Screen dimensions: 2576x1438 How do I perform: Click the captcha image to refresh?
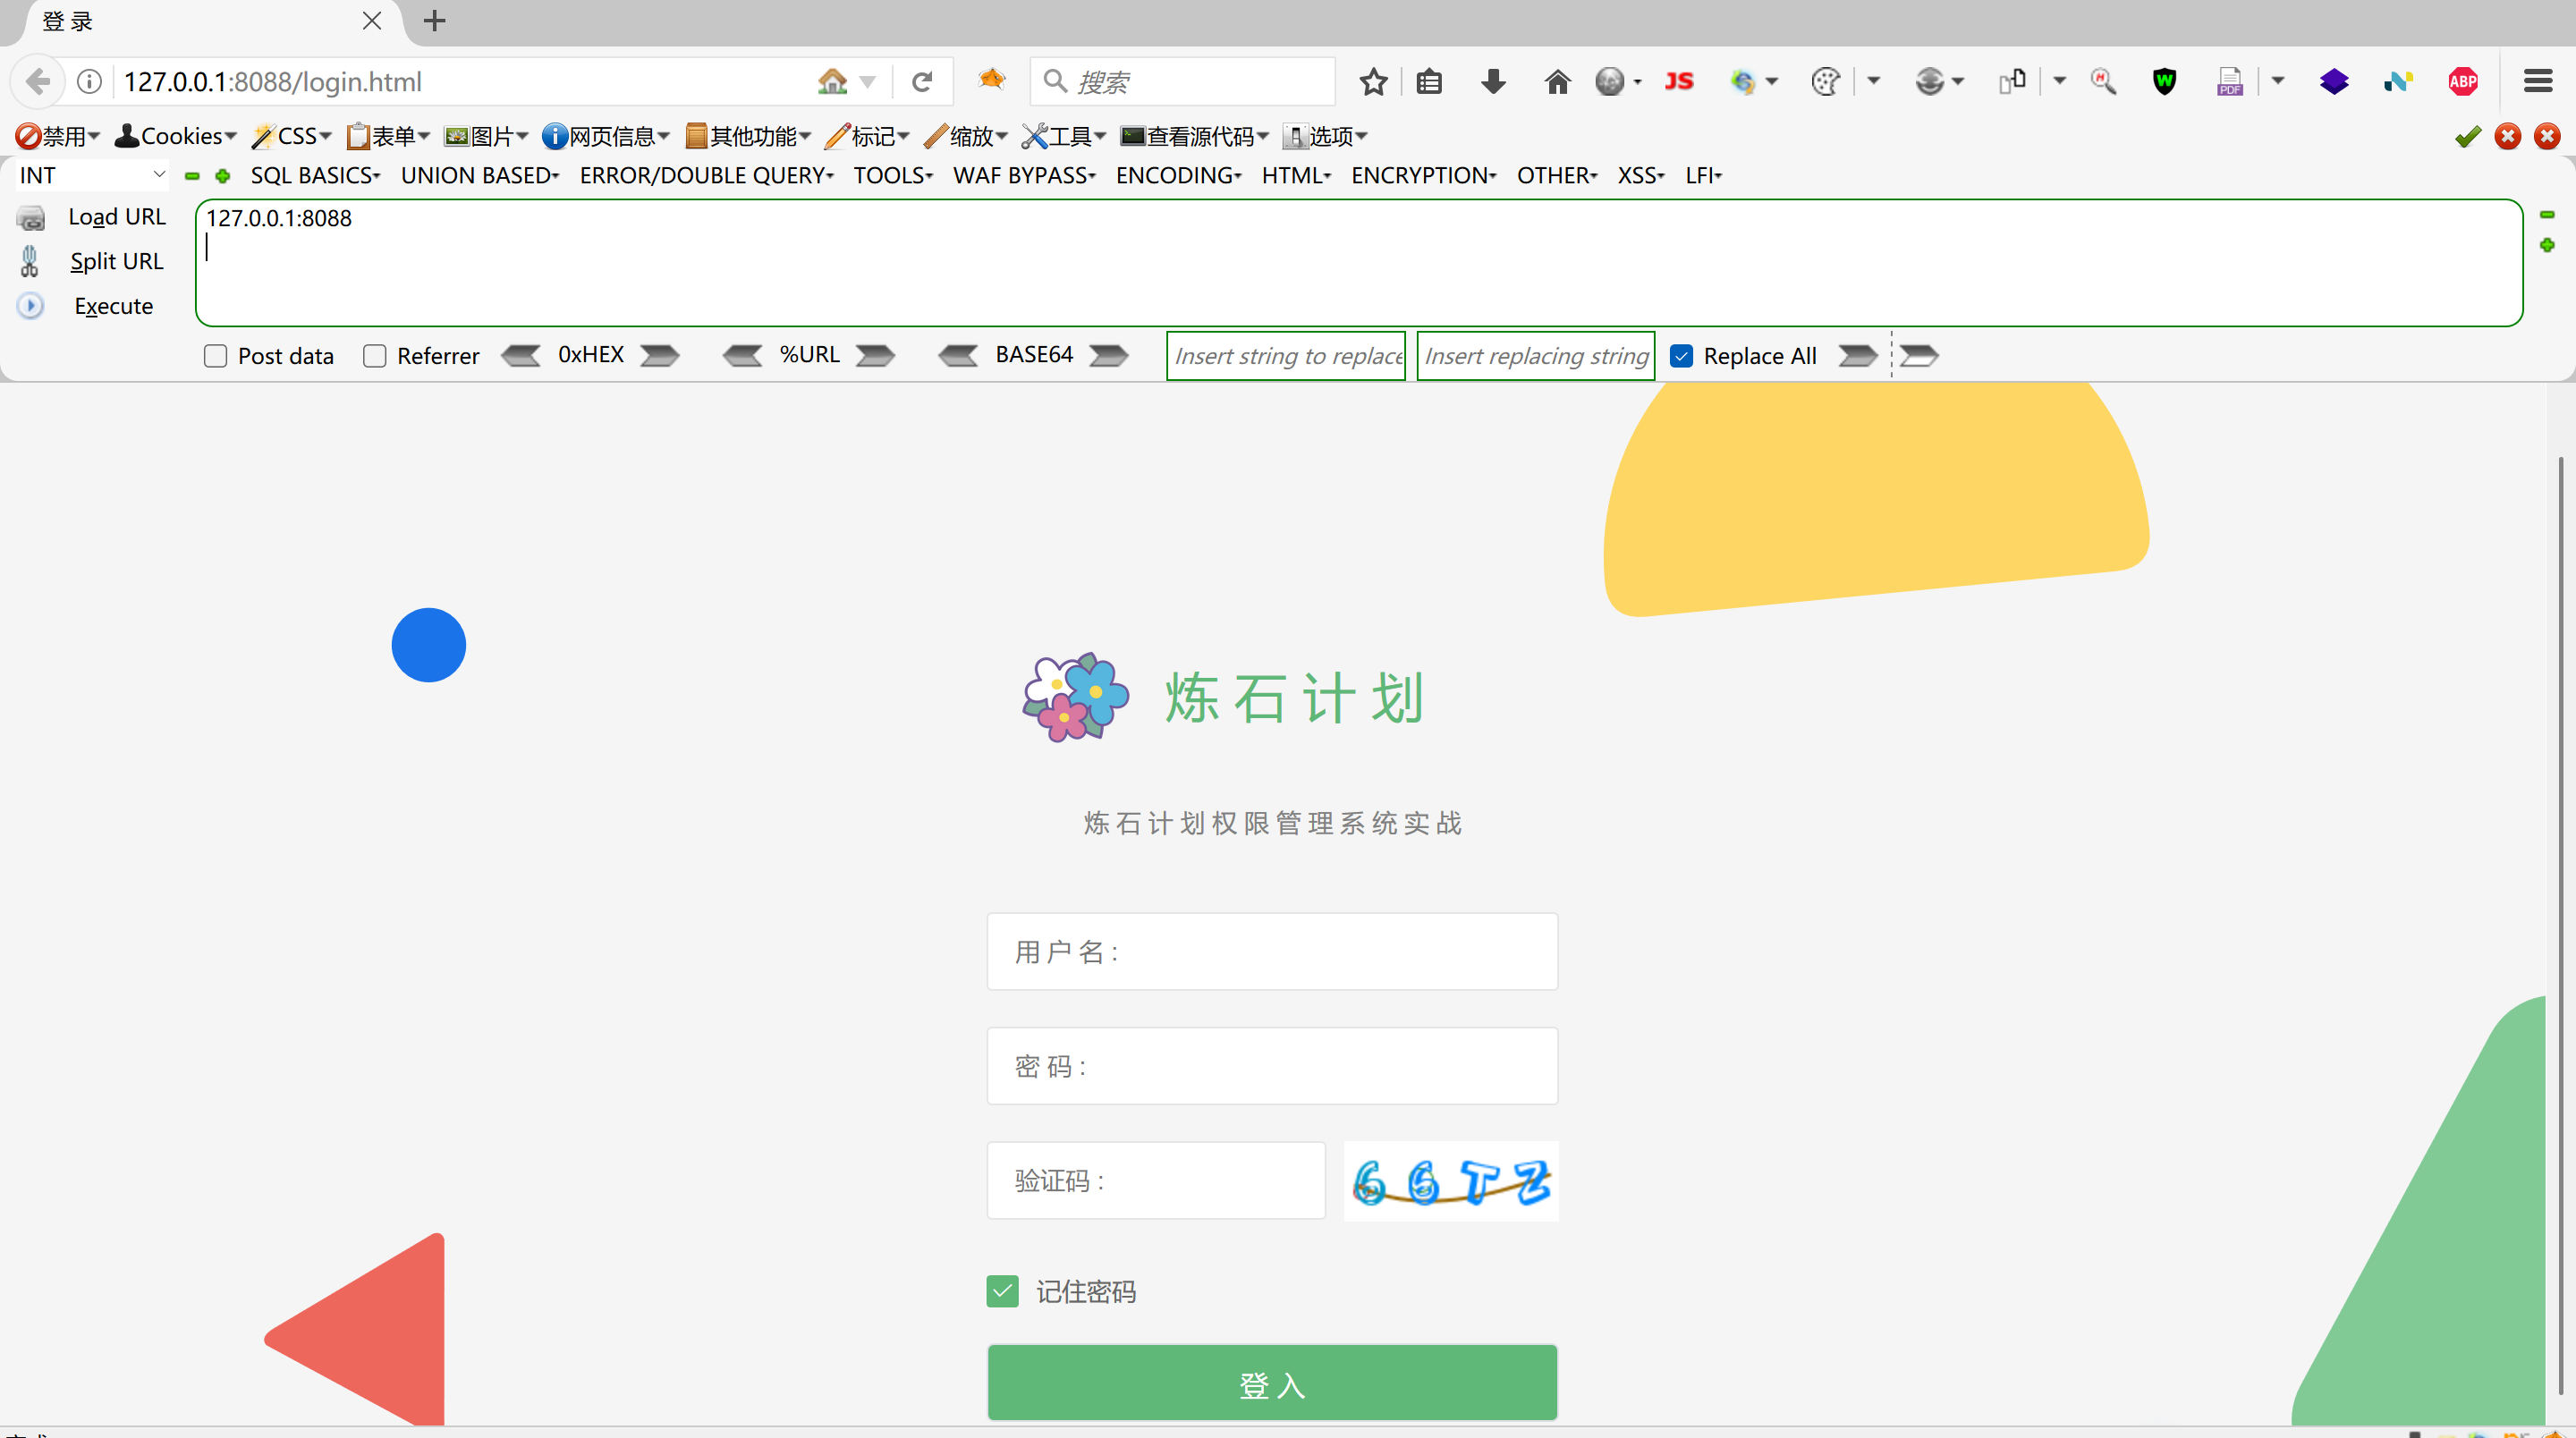tap(1450, 1181)
